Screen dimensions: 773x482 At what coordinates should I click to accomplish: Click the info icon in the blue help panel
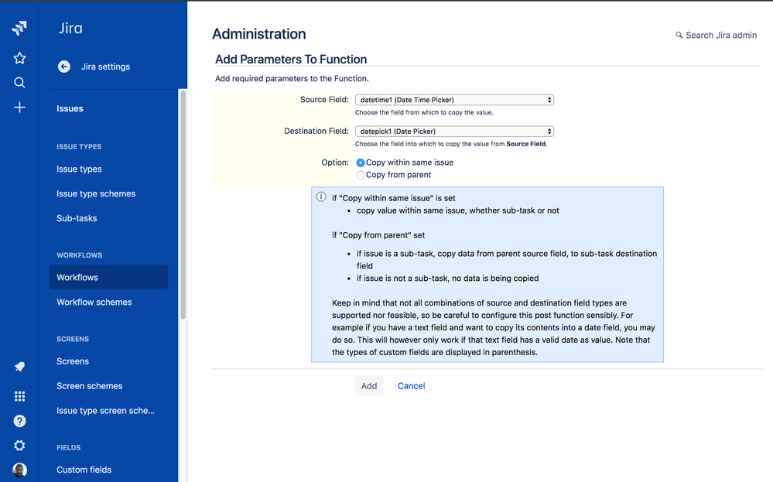point(321,197)
